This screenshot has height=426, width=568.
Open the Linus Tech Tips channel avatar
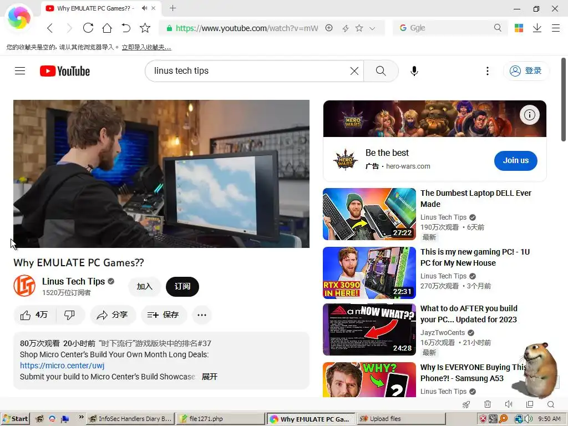click(24, 286)
